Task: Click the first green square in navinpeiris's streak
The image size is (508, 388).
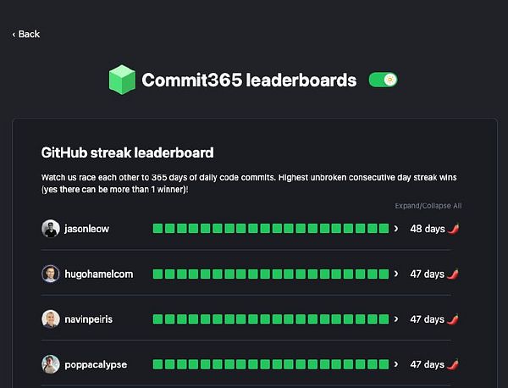Action: tap(157, 319)
